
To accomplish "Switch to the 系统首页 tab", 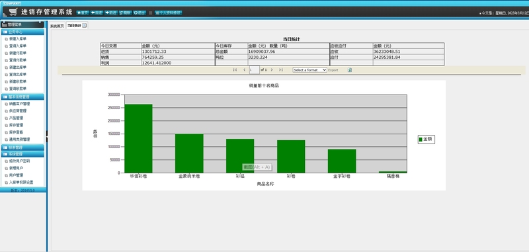I will 57,26.
